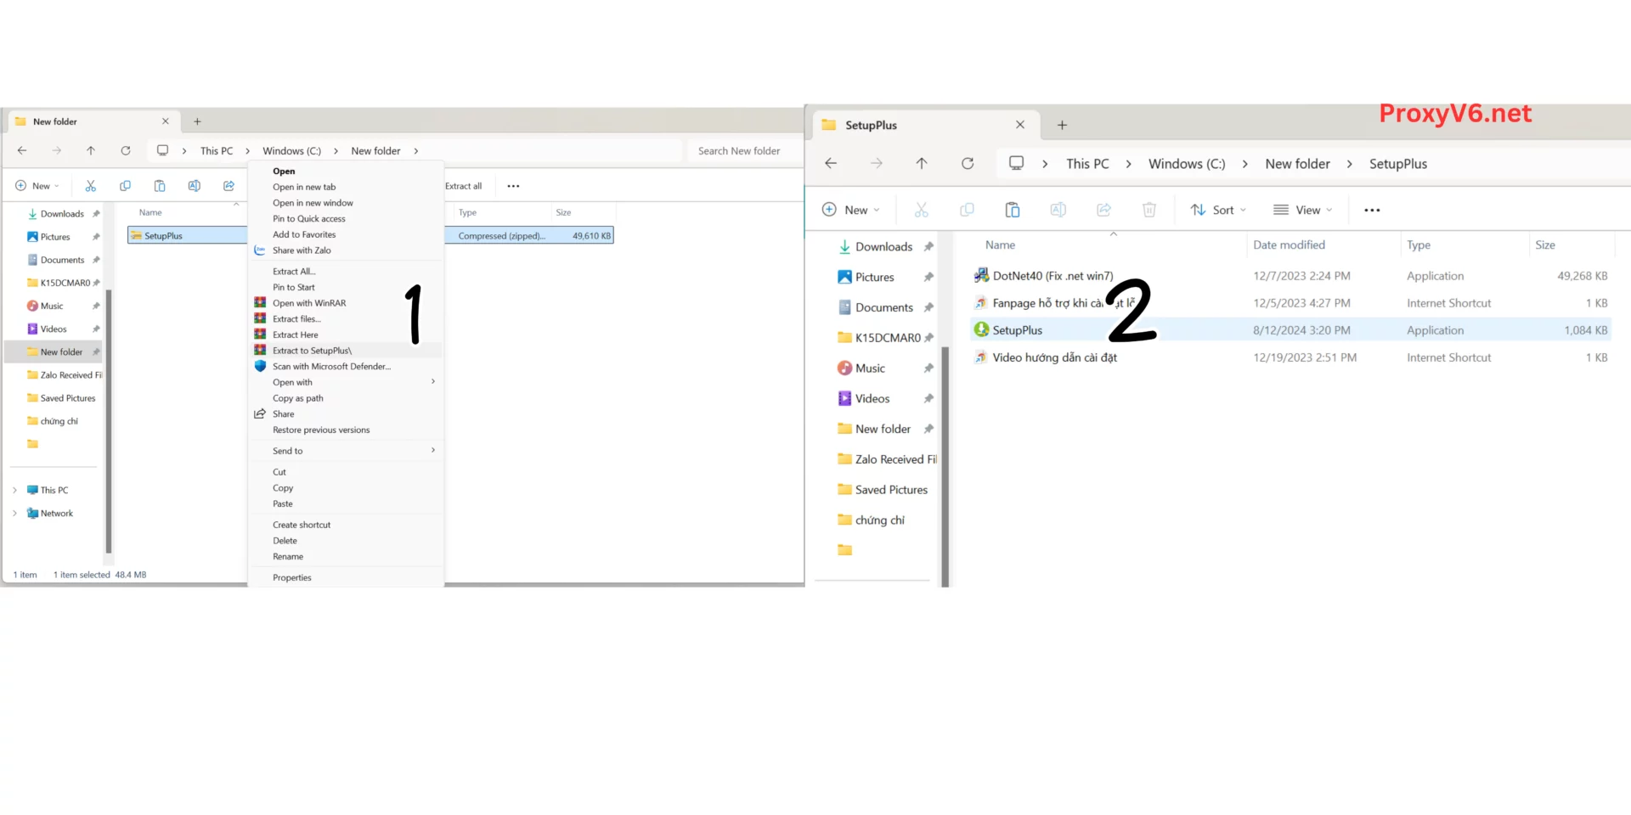Click the Share icon in the left window toolbar
Image resolution: width=1631 pixels, height=815 pixels.
click(x=229, y=186)
